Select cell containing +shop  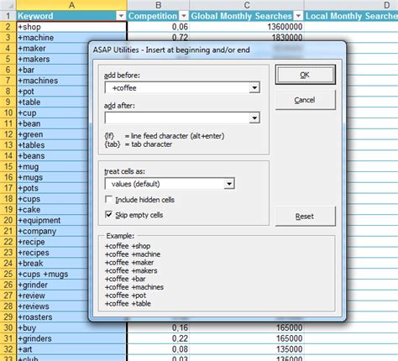(71, 27)
